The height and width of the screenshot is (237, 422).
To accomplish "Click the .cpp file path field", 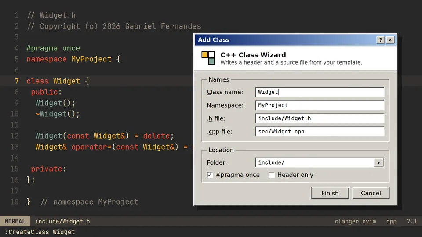I will 320,132.
